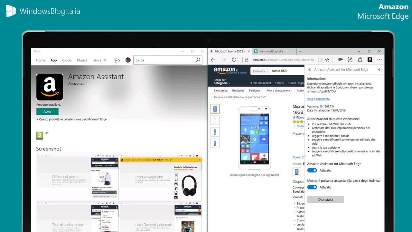Open Edge reading view book icon
This screenshot has width=412, height=232.
click(x=320, y=60)
